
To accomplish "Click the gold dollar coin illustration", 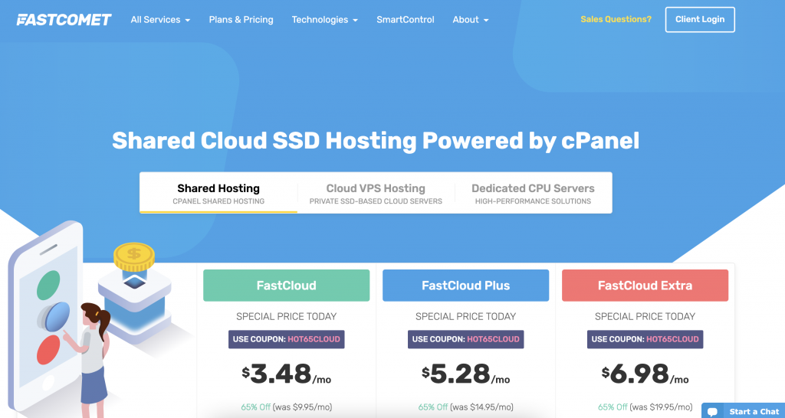I will pos(134,256).
